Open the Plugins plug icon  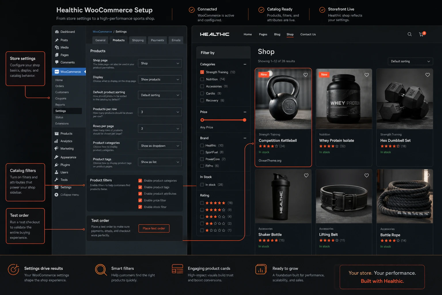pos(56,165)
